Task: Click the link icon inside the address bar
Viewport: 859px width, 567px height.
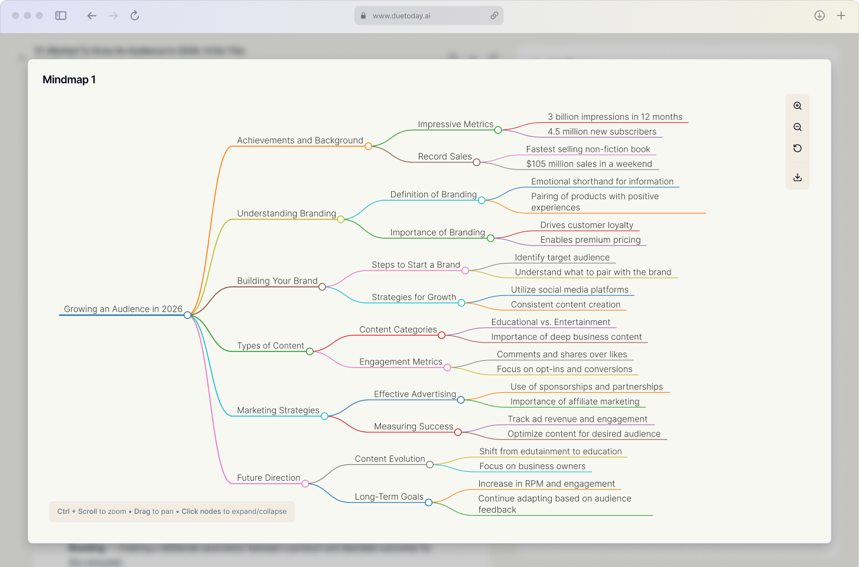Action: pos(494,16)
